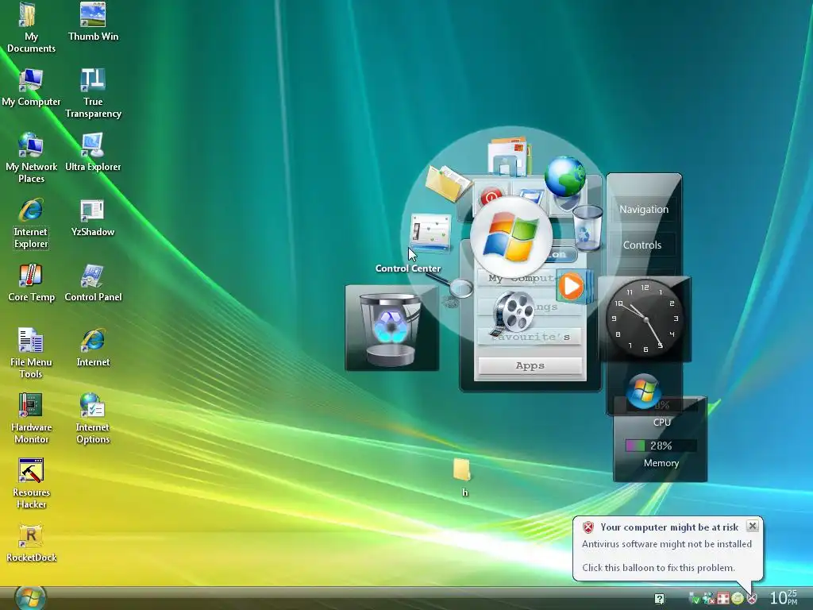Screen dimensions: 813x610
Task: Click the Favourite's button
Action: (530, 337)
